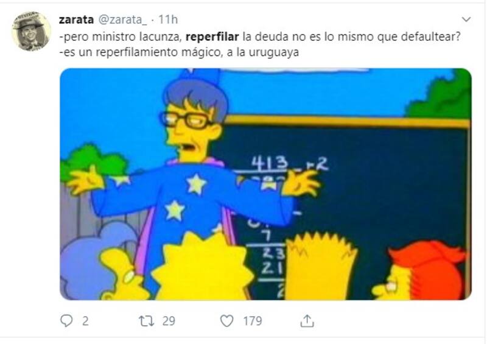The width and height of the screenshot is (487, 344).
Task: Click the tweet line mentioning ministro lacunza
Action: [x=260, y=37]
